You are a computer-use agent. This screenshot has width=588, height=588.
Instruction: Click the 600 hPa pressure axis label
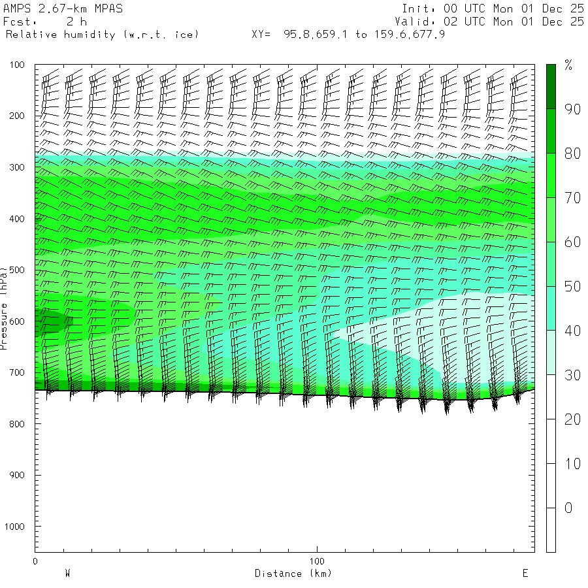coord(17,321)
